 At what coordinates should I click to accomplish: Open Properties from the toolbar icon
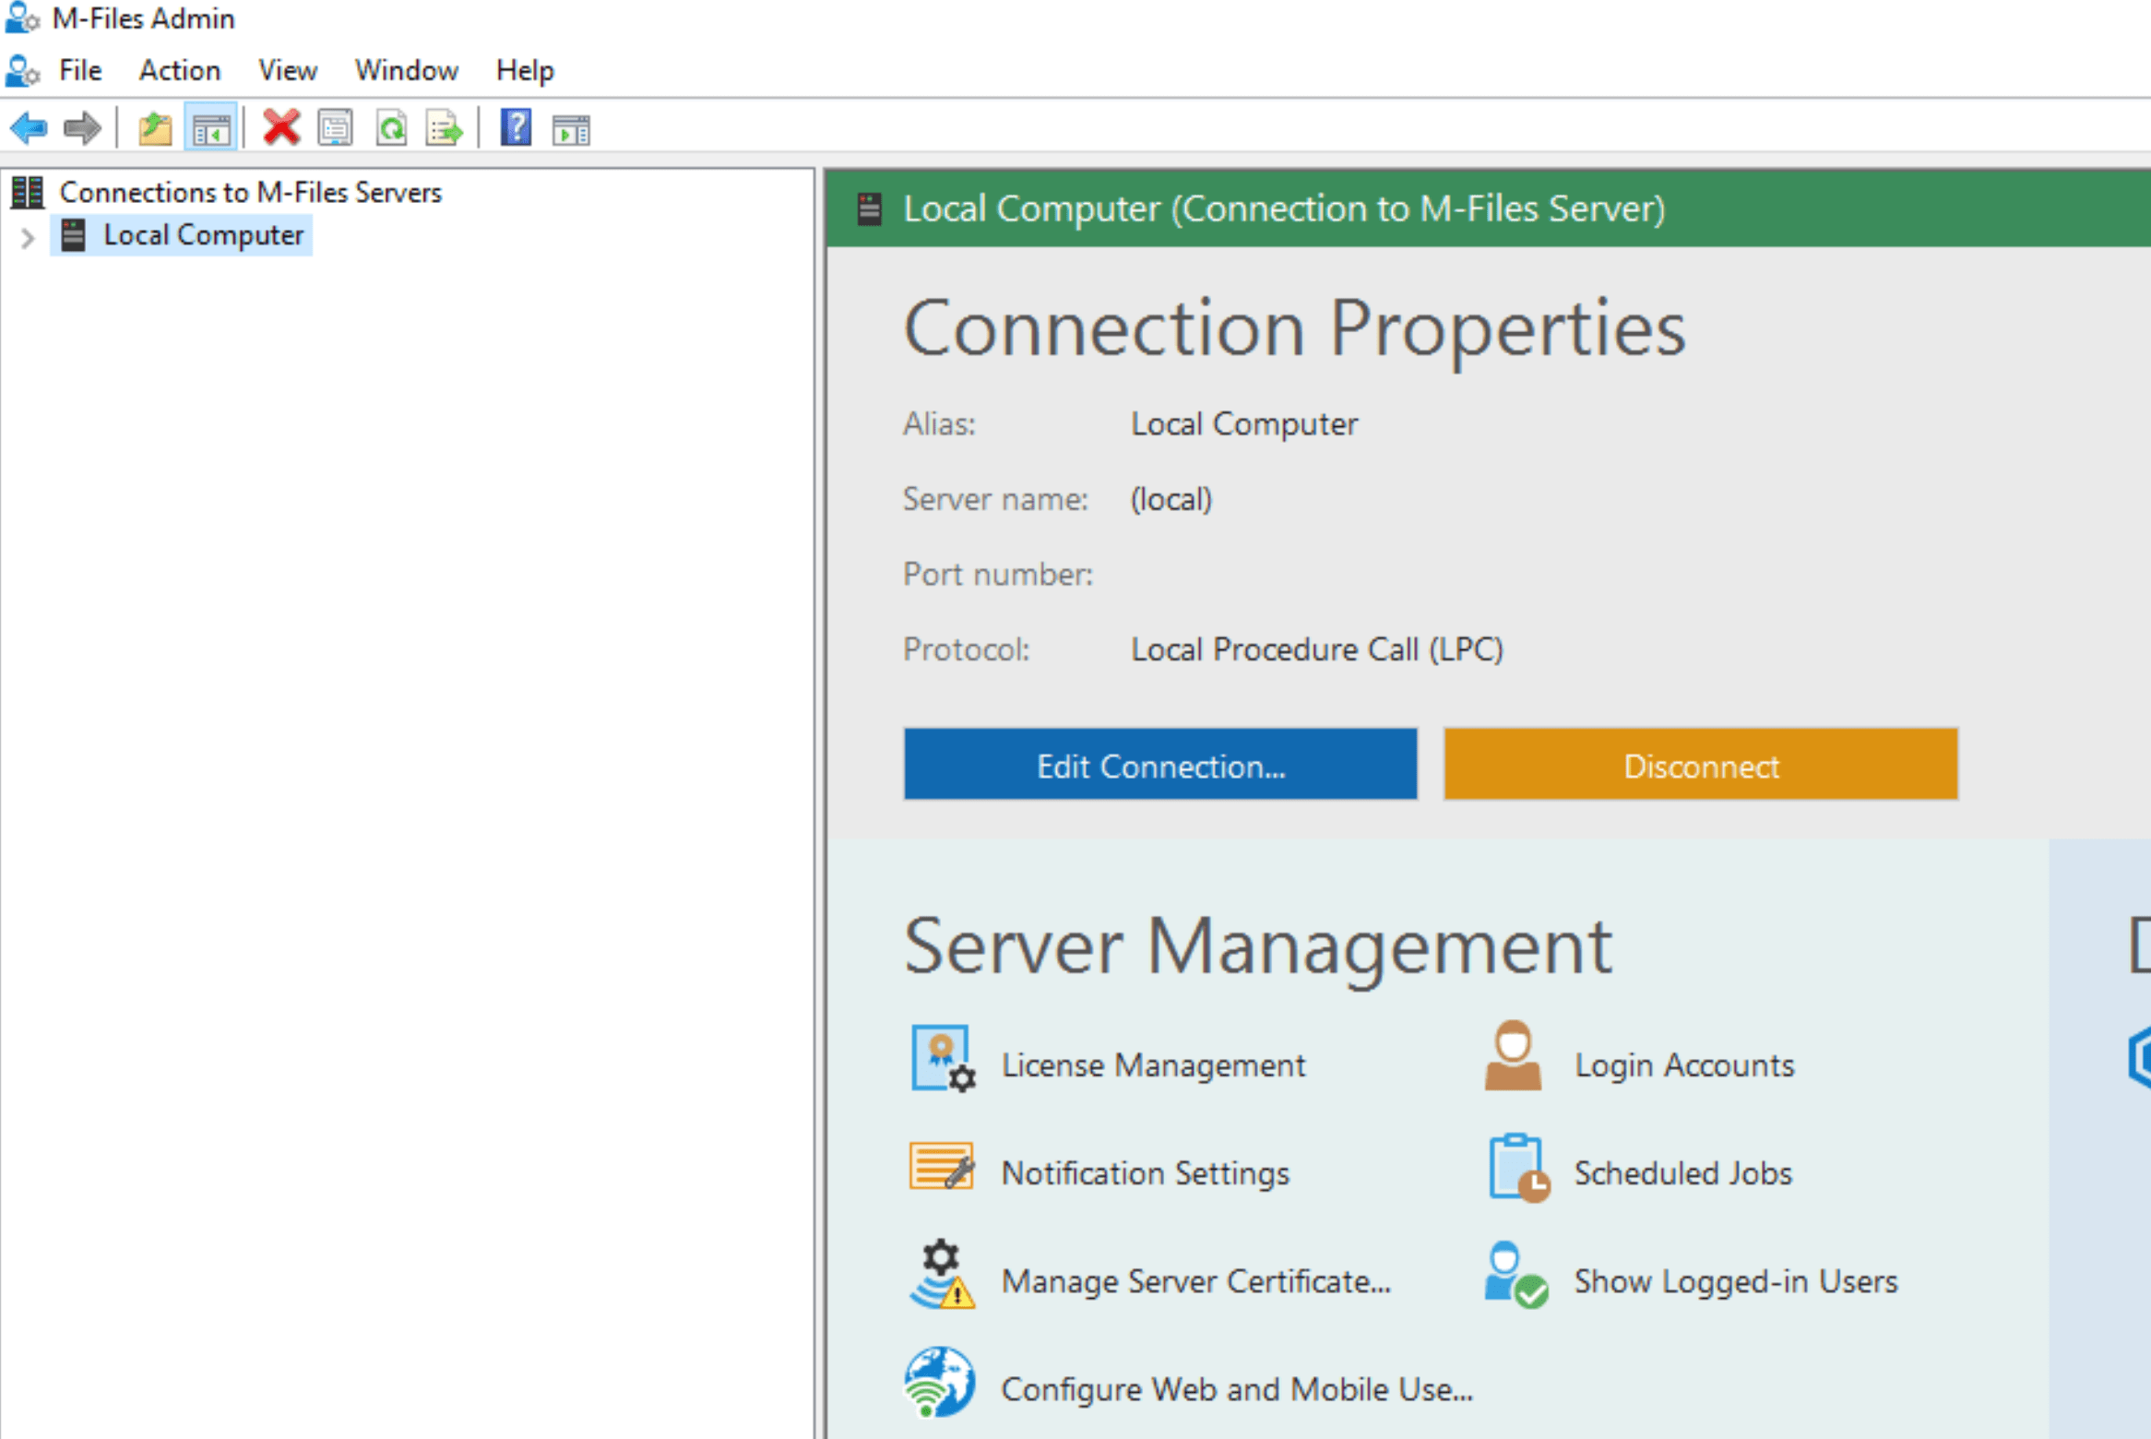[335, 128]
